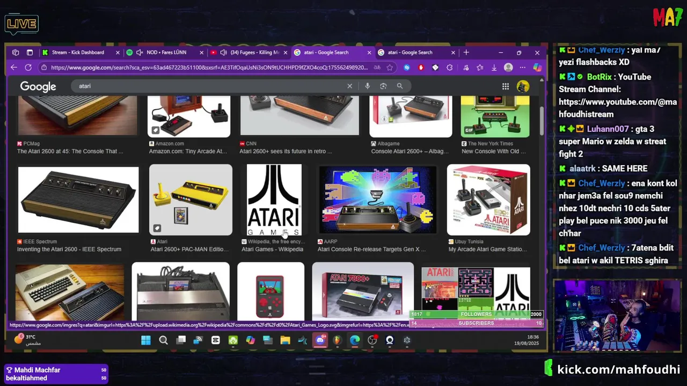Open the weather widget showing 31°C
The height and width of the screenshot is (386, 687).
coord(27,339)
